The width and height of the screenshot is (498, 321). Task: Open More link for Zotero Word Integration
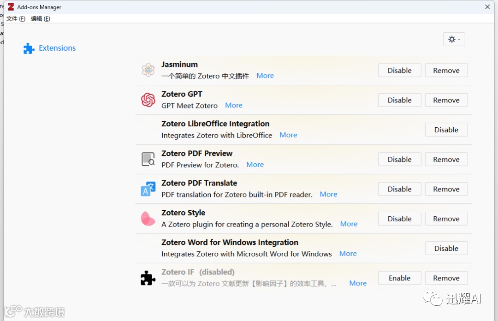[x=348, y=254]
